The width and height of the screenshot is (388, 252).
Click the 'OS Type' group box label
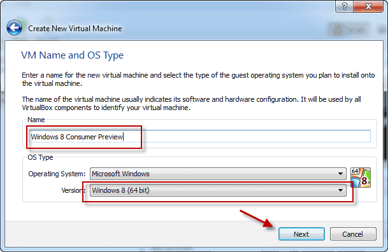(x=40, y=157)
